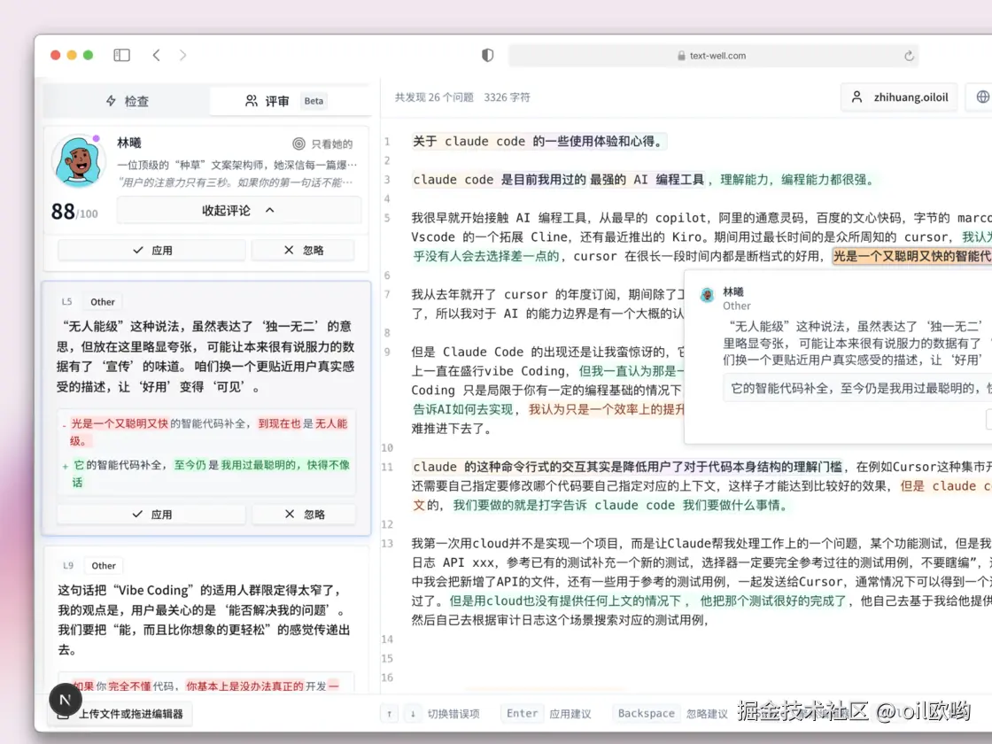Click the Enter key hint

click(x=522, y=714)
